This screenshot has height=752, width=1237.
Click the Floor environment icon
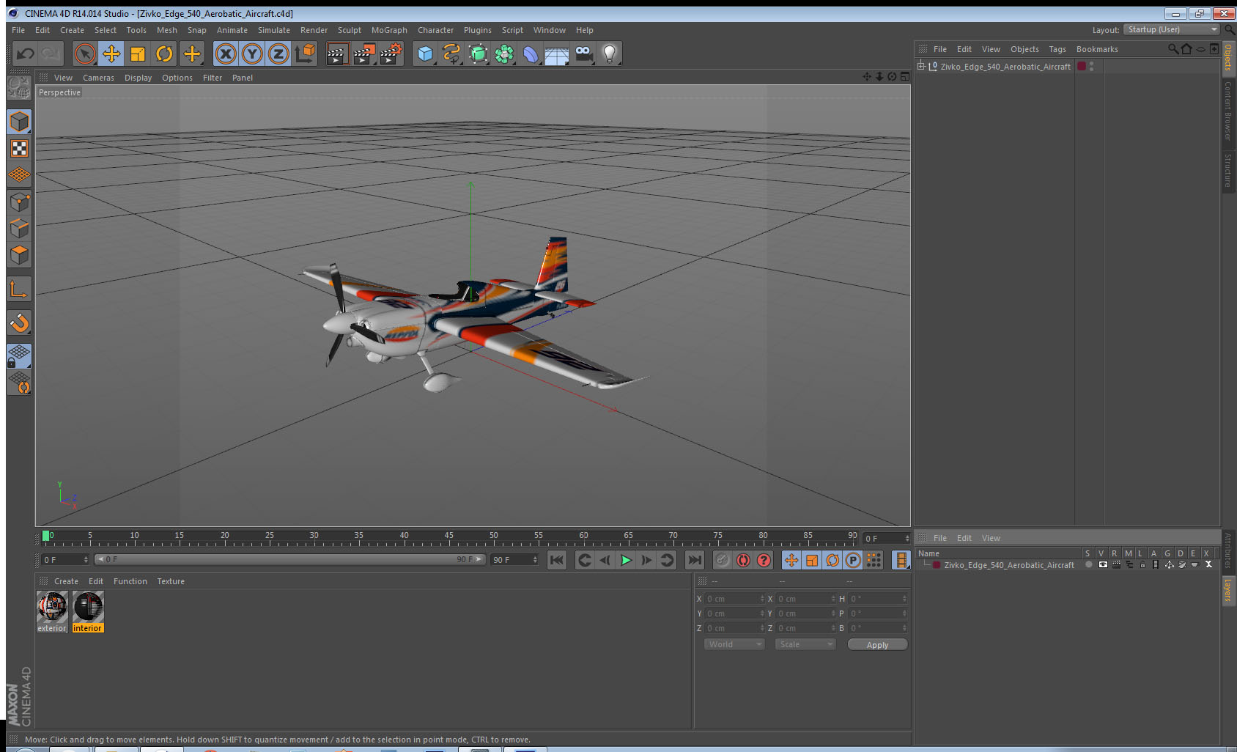tap(557, 54)
